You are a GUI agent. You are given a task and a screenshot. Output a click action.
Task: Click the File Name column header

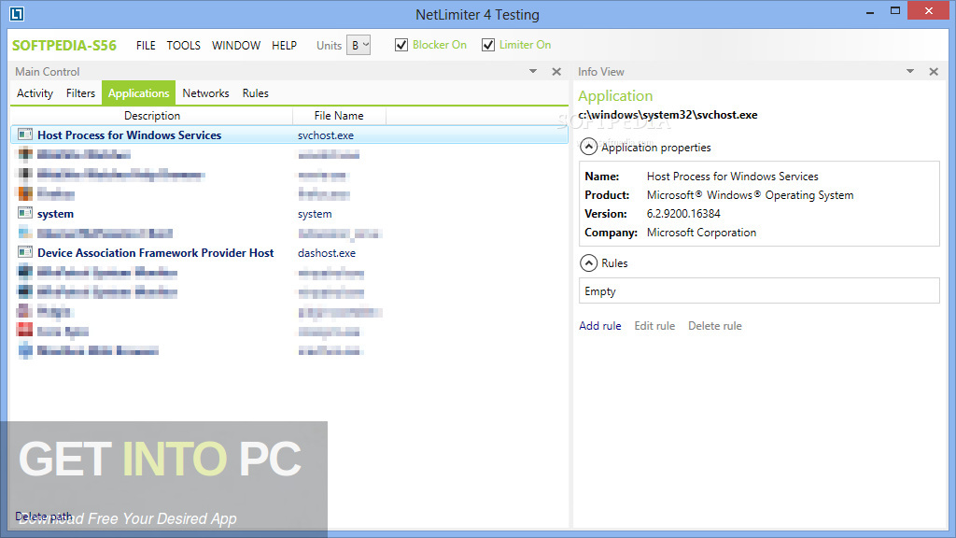click(339, 115)
